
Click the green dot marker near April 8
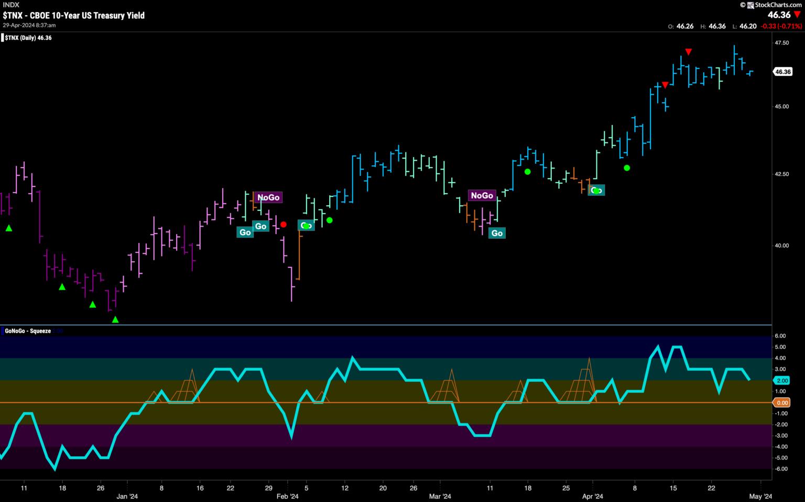(x=627, y=168)
